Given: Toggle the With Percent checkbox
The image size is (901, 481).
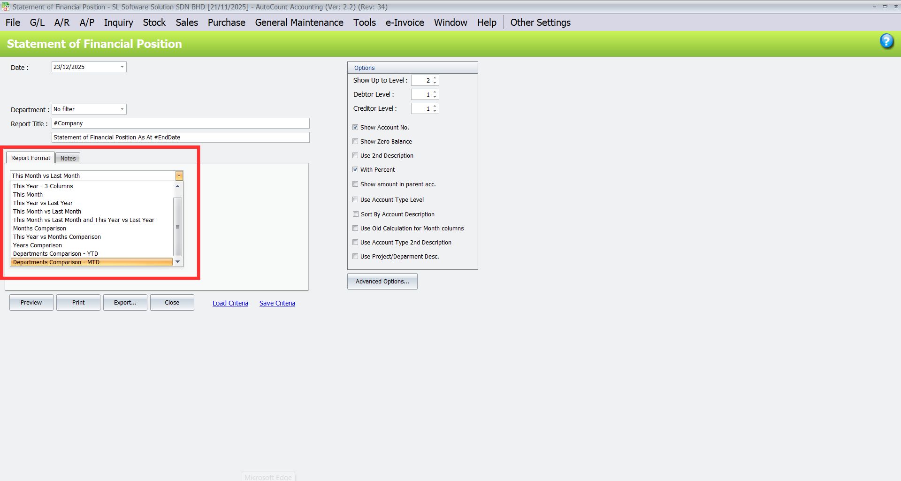Looking at the screenshot, I should click(355, 169).
